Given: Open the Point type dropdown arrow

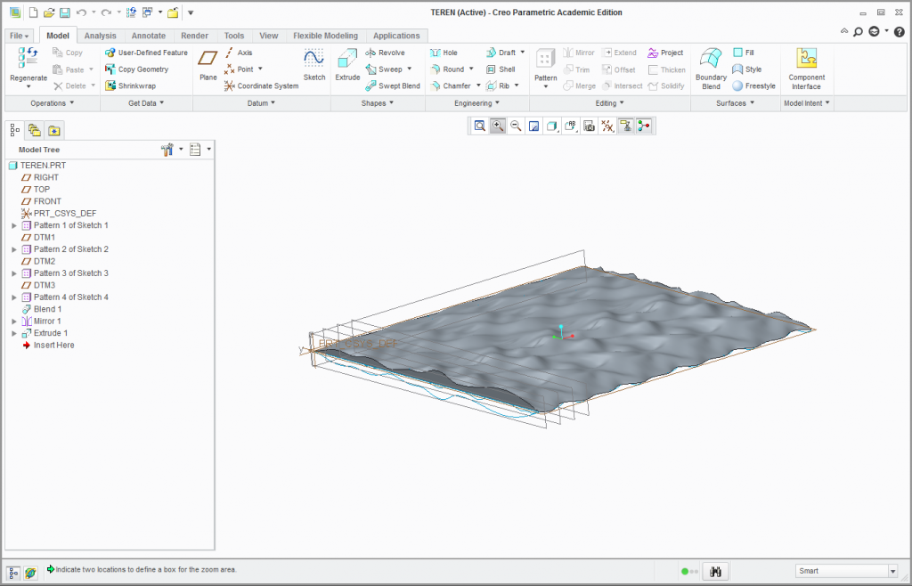Looking at the screenshot, I should pos(260,69).
